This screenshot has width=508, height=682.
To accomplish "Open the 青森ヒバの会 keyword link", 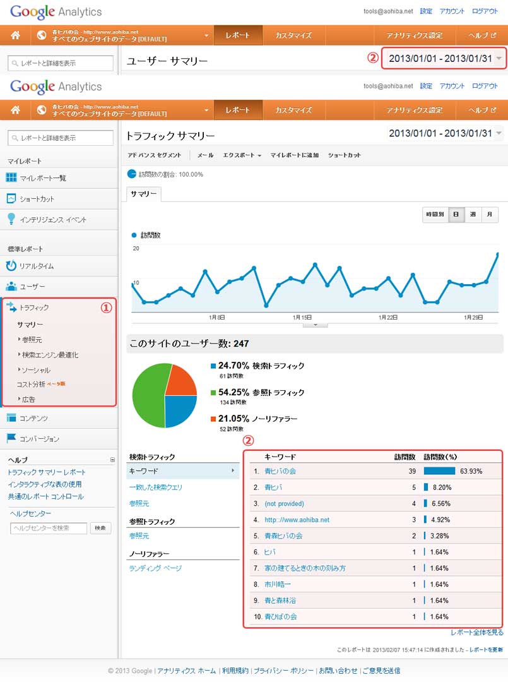I will pyautogui.click(x=283, y=535).
